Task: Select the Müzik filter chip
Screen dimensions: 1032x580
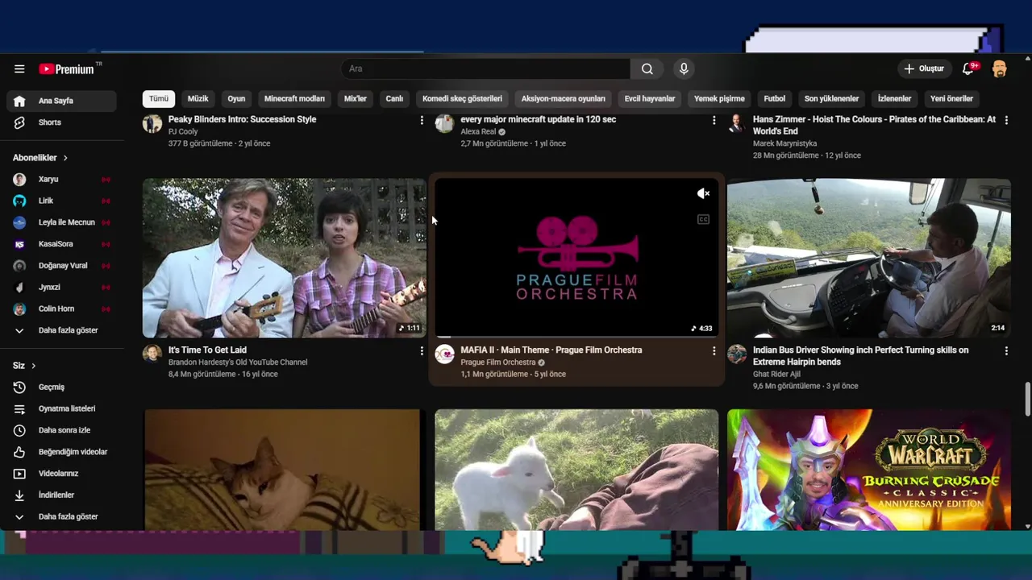Action: 198,99
